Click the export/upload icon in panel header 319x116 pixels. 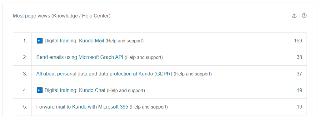tap(294, 16)
